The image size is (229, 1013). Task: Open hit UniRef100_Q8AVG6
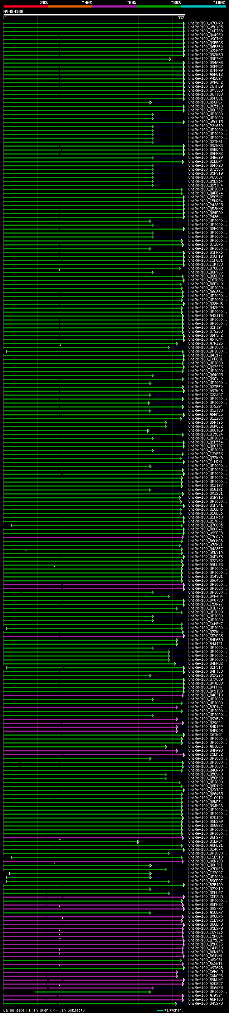click(x=205, y=272)
